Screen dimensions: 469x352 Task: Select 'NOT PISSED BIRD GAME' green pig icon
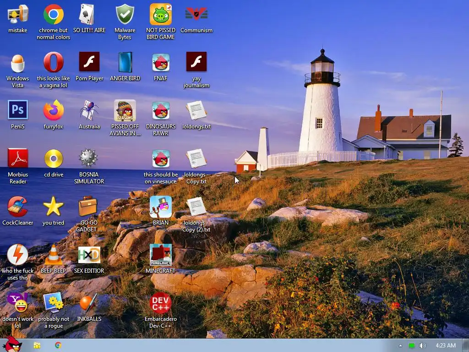(161, 14)
